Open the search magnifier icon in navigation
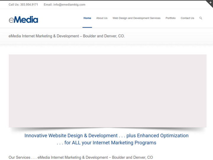Viewport: 213px width, 160px height. coord(201,18)
